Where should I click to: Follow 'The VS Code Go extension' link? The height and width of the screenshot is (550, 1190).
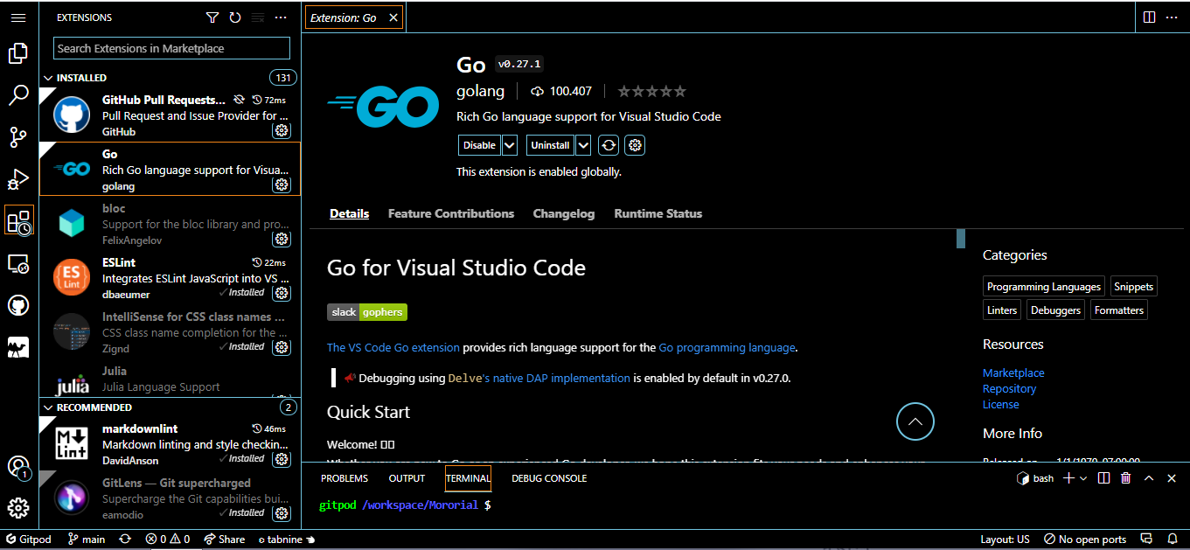point(393,347)
